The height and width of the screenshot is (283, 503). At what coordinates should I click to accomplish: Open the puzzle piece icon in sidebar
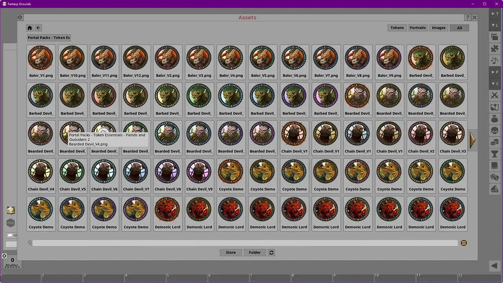point(494,49)
